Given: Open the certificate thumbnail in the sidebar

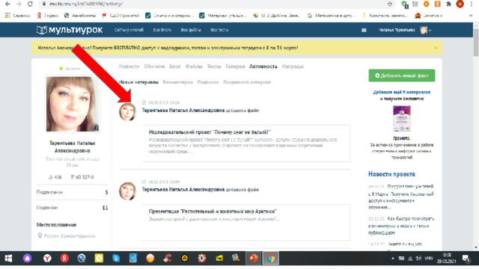Looking at the screenshot, I should point(402,118).
